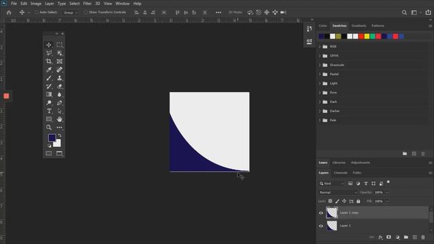
Task: Select the Path Selection tool
Action: [60, 111]
